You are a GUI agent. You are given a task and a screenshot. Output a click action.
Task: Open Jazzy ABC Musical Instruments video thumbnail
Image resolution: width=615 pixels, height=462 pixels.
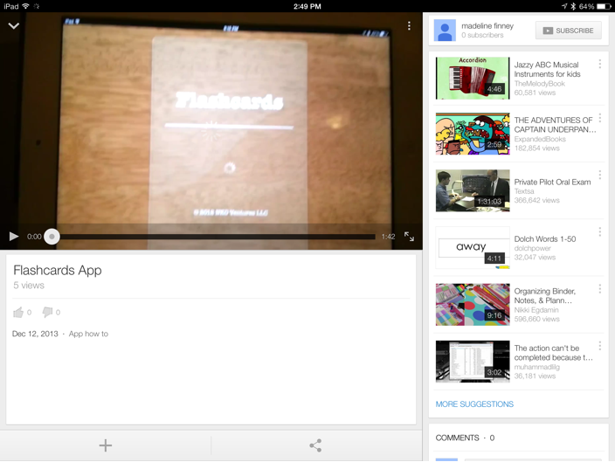click(x=473, y=78)
